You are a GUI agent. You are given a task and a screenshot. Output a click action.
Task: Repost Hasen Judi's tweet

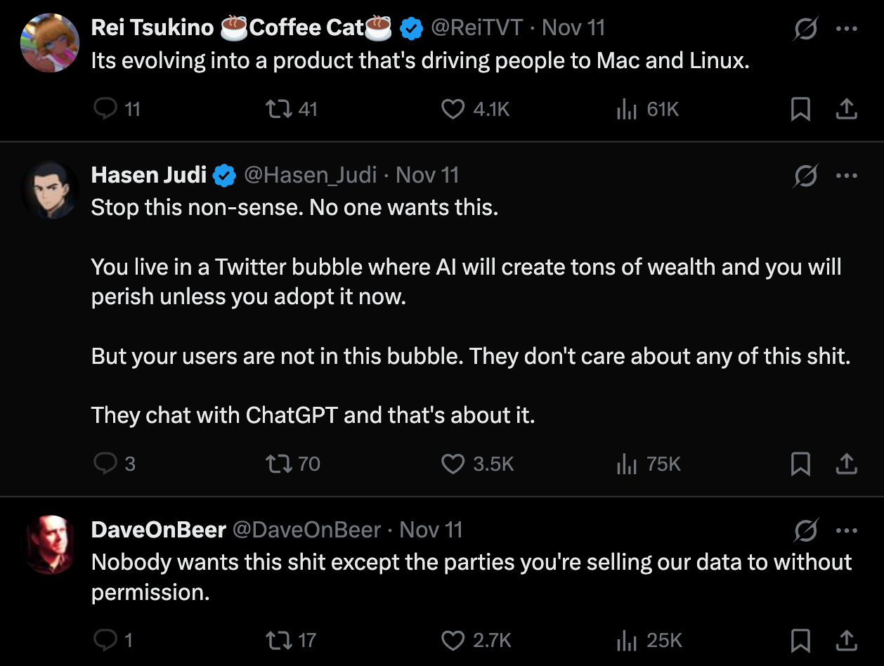277,464
